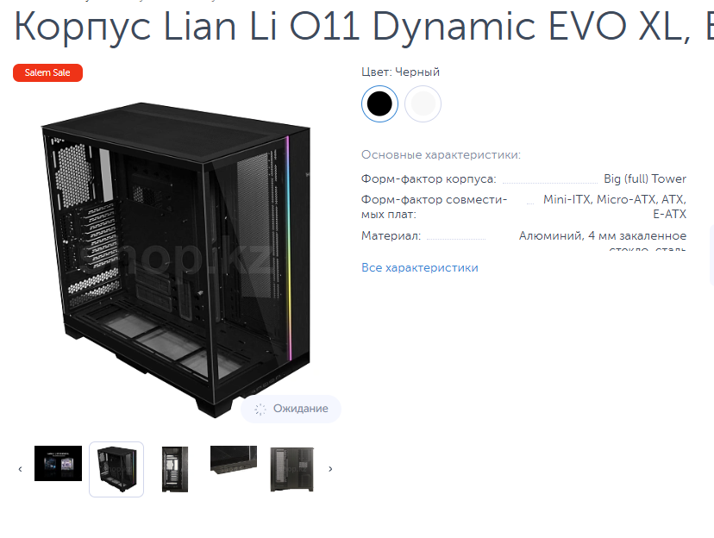Choose the white color swatch

tap(423, 103)
